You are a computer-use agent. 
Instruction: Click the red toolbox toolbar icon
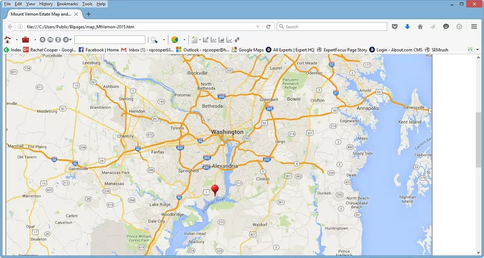[x=25, y=40]
